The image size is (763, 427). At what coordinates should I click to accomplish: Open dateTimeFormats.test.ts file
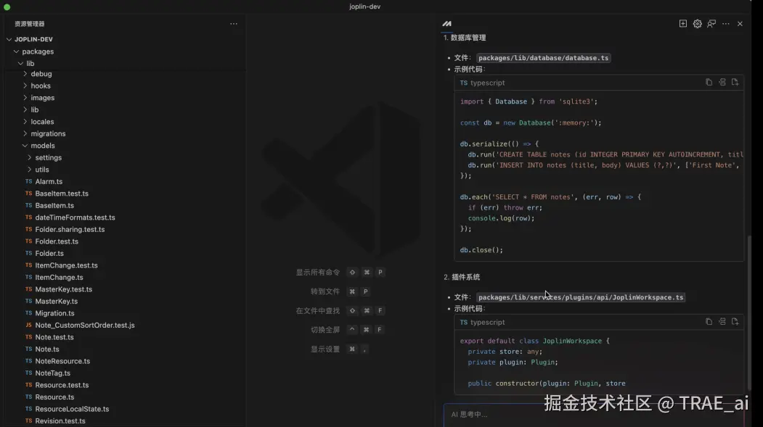point(75,217)
